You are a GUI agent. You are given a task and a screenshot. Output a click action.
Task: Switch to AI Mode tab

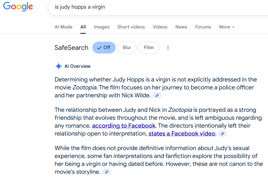click(x=64, y=27)
